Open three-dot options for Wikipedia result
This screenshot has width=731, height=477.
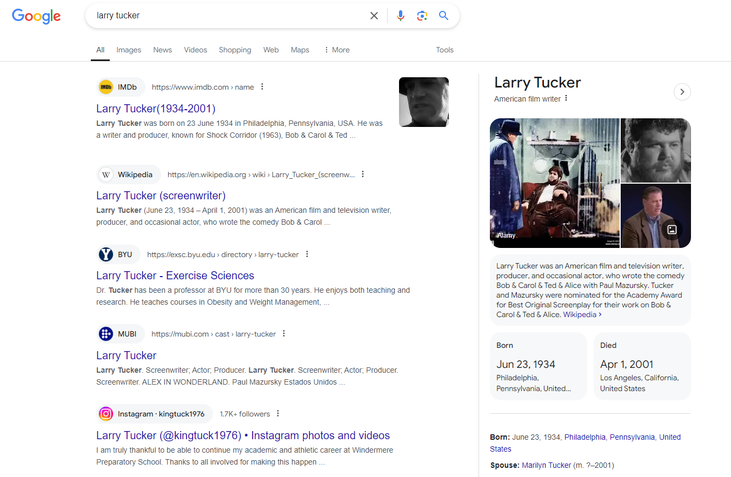pyautogui.click(x=363, y=174)
